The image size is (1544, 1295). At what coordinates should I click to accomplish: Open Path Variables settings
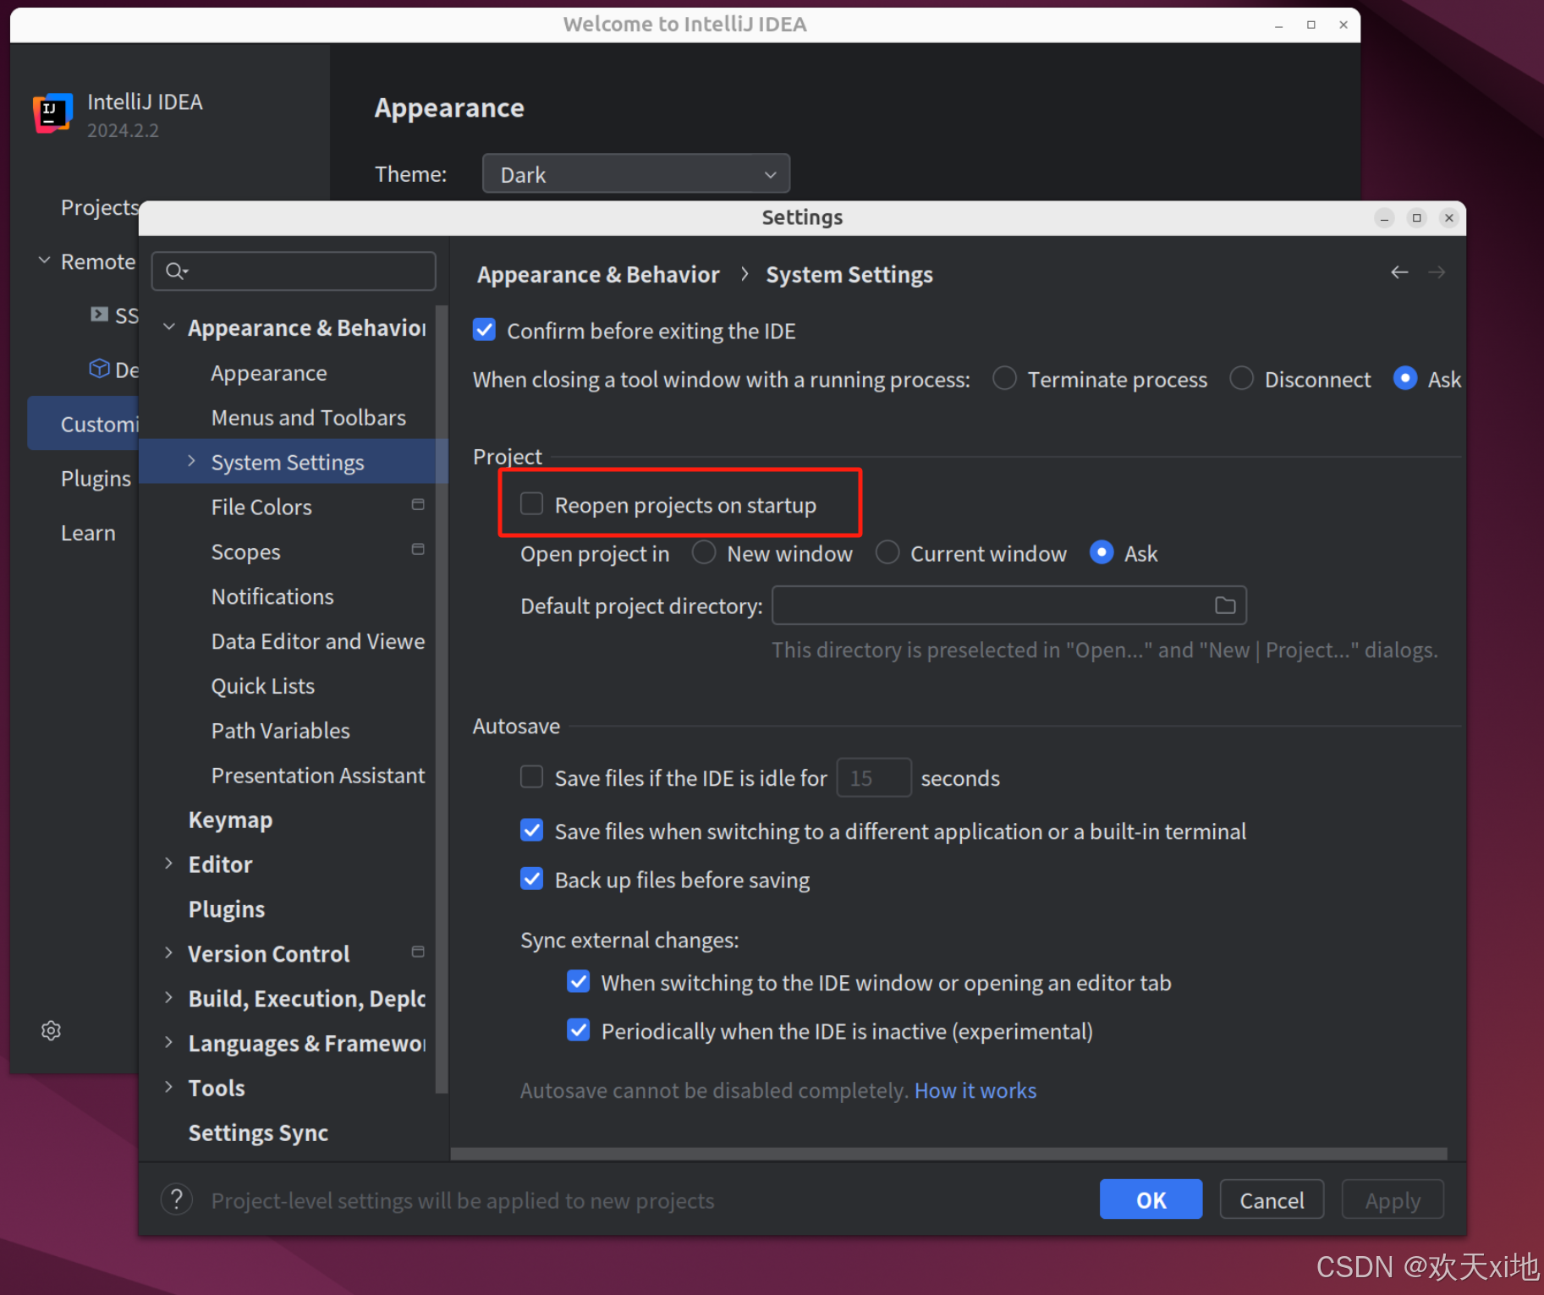(281, 731)
